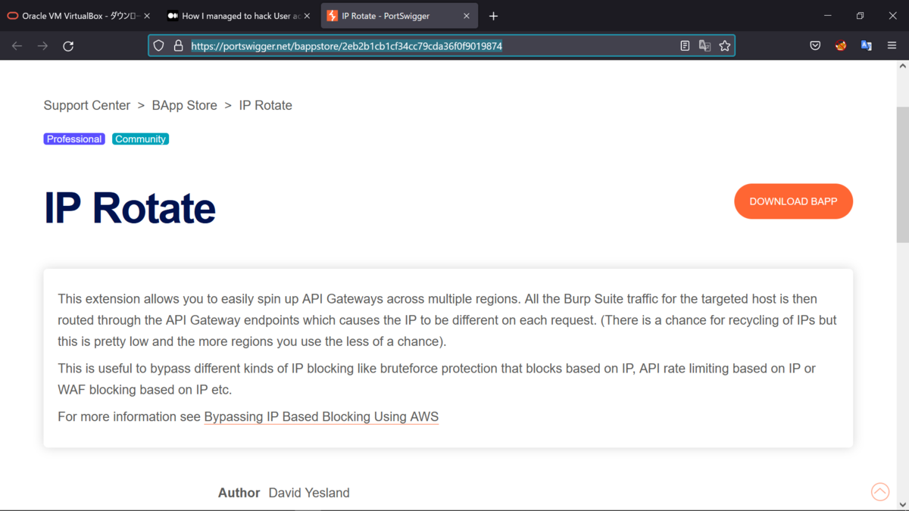Show site security padlock info

[x=179, y=46]
